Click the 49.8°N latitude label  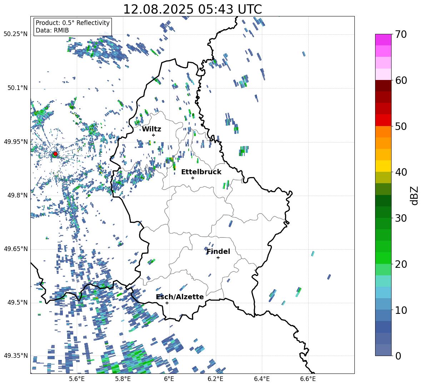pyautogui.click(x=18, y=195)
